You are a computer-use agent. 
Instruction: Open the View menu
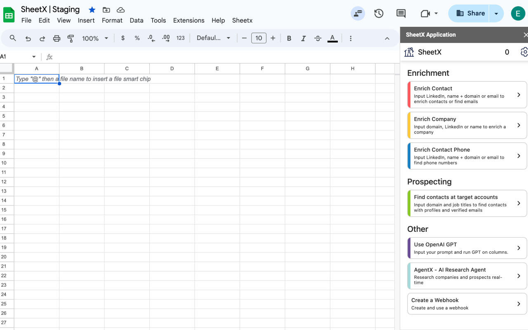64,20
